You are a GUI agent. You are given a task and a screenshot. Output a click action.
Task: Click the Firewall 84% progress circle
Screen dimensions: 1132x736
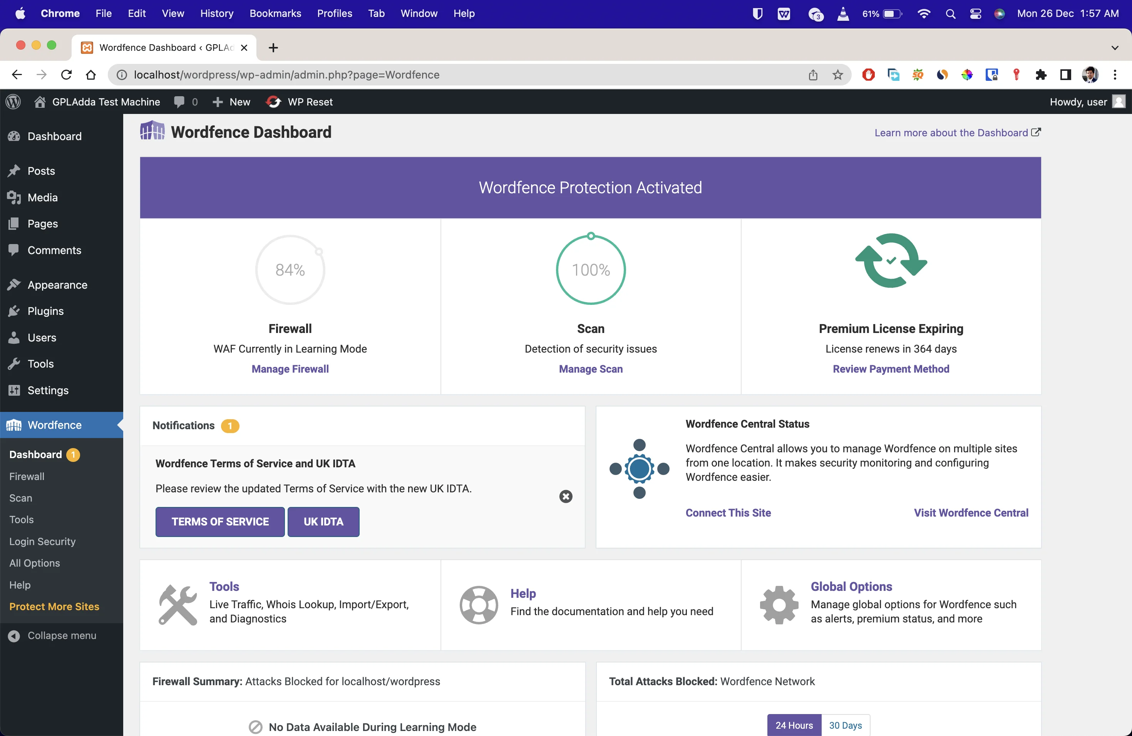[x=290, y=269]
